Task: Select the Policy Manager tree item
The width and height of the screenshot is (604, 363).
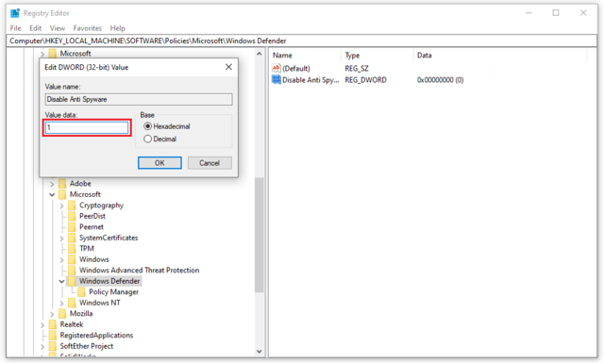Action: tap(113, 291)
